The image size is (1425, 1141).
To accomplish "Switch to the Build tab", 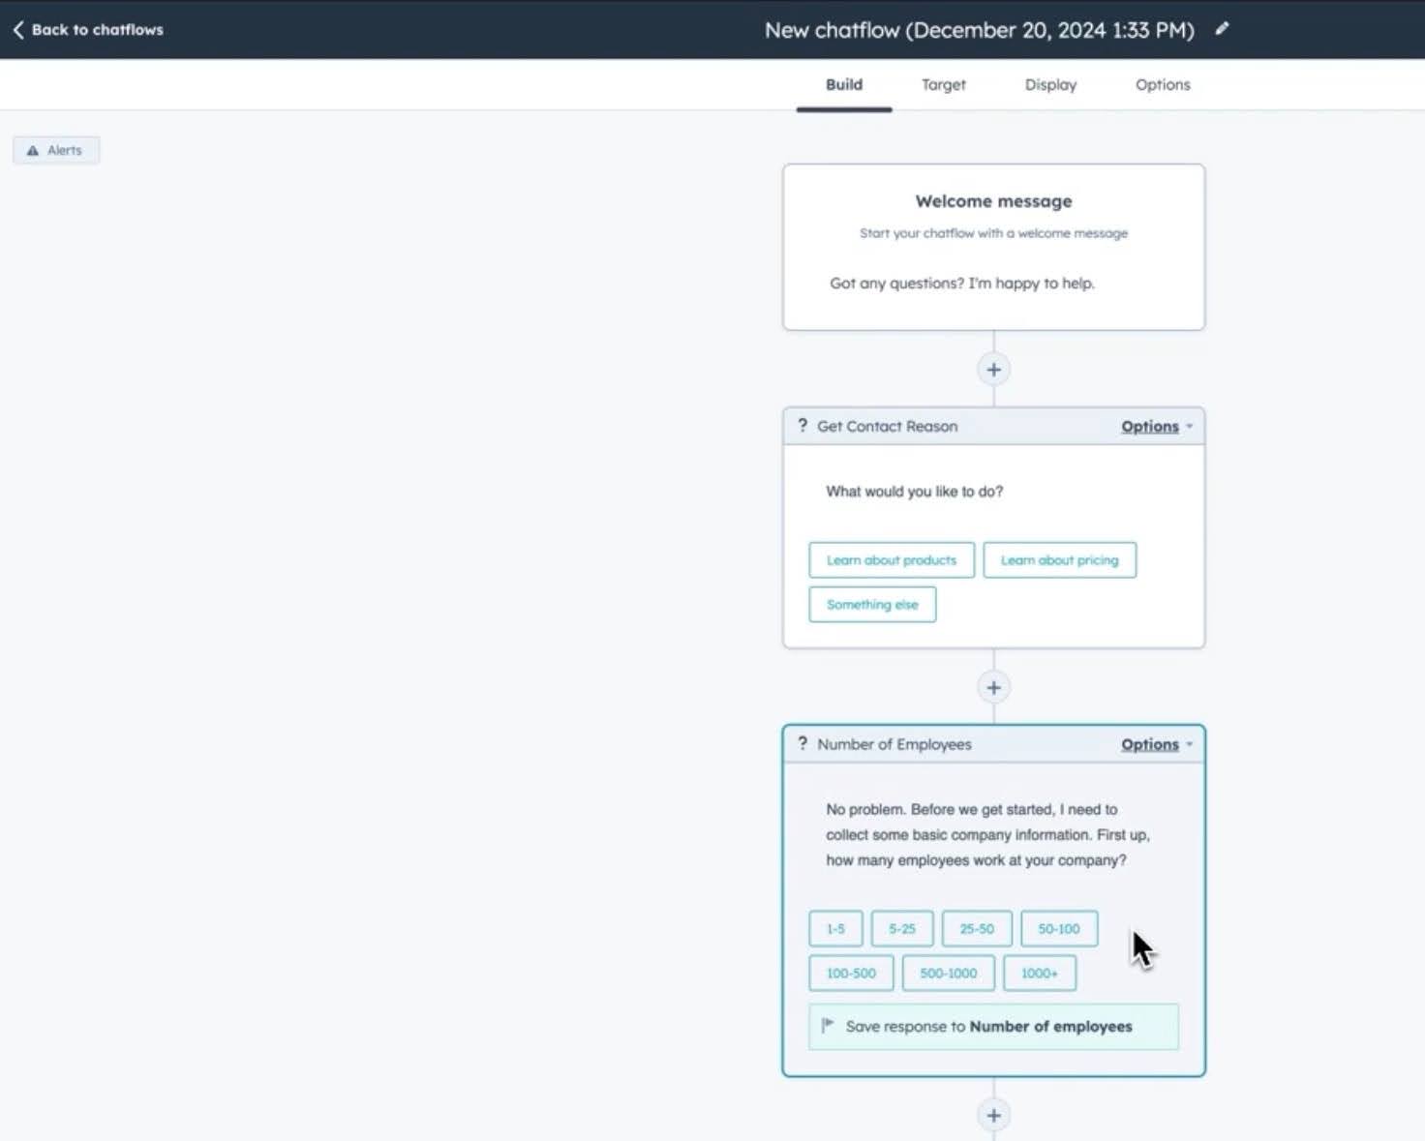I will tap(844, 85).
